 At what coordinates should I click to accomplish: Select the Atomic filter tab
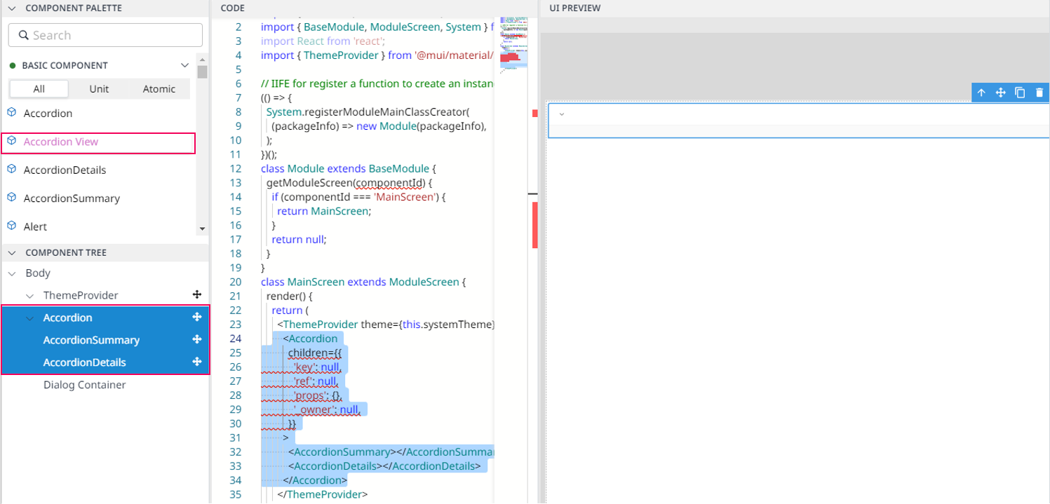[x=159, y=89]
